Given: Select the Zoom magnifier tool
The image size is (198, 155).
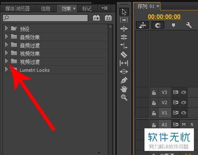Looking at the screenshot, I should pyautogui.click(x=124, y=98).
